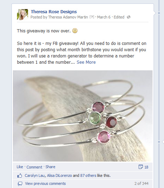The image size is (164, 188).
Task: Click the lower timeline dot marker
Action: coord(159,142)
